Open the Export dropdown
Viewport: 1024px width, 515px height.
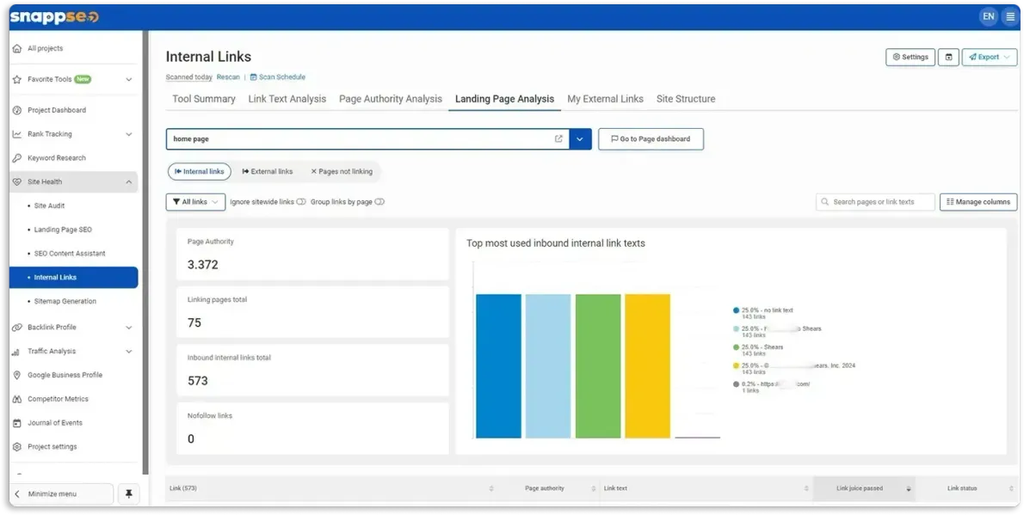coord(990,57)
